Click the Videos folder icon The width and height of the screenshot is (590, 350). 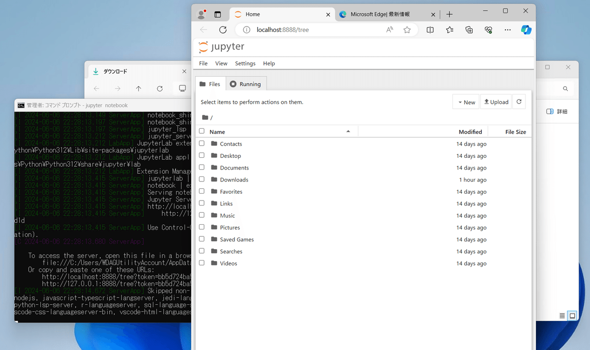214,263
